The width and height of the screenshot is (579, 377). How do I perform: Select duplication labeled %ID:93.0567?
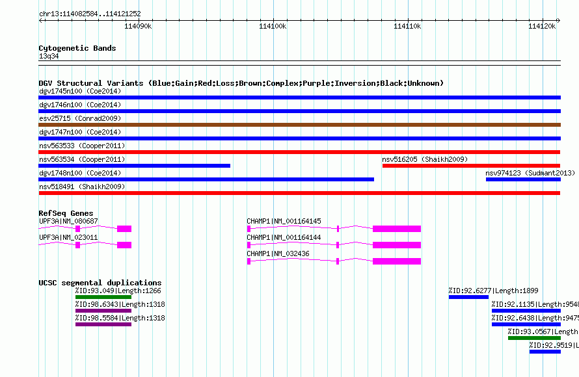pyautogui.click(x=543, y=331)
